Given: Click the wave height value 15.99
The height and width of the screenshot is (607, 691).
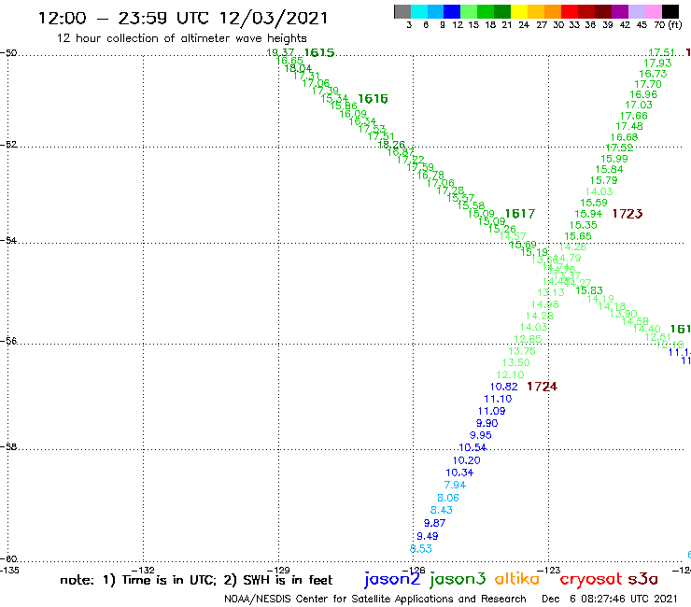Looking at the screenshot, I should click(614, 159).
